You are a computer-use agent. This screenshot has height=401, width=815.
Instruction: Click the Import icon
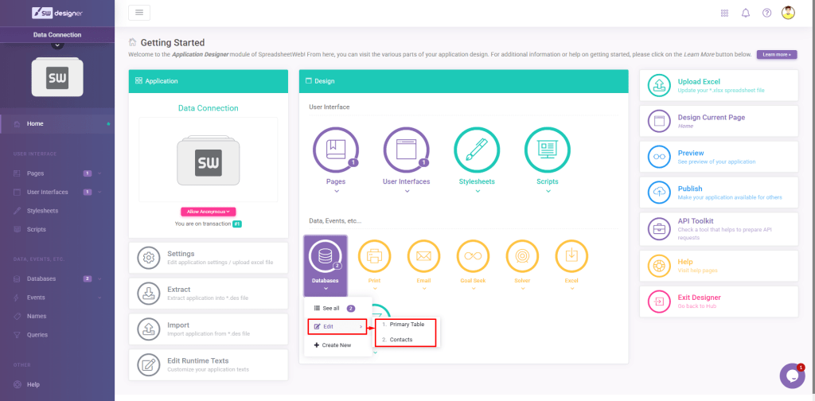pos(149,329)
